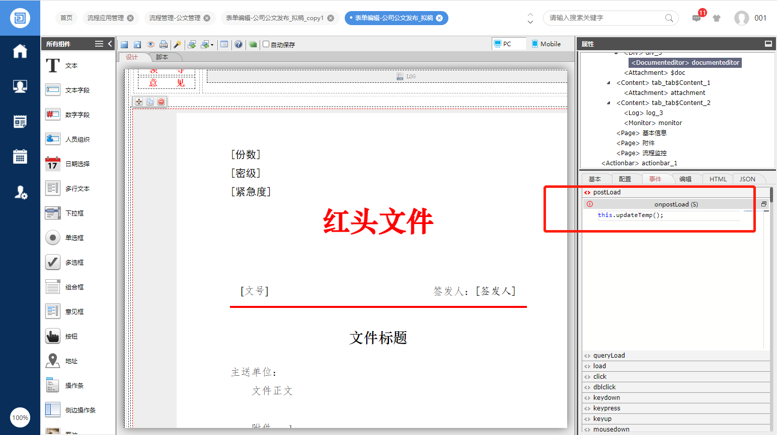Click the magic wand icon in the toolbar
Screen dimensions: 777x435
pos(177,44)
